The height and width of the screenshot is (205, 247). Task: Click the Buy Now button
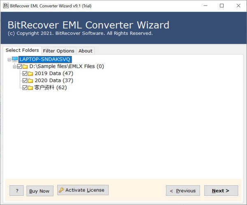coord(40,191)
